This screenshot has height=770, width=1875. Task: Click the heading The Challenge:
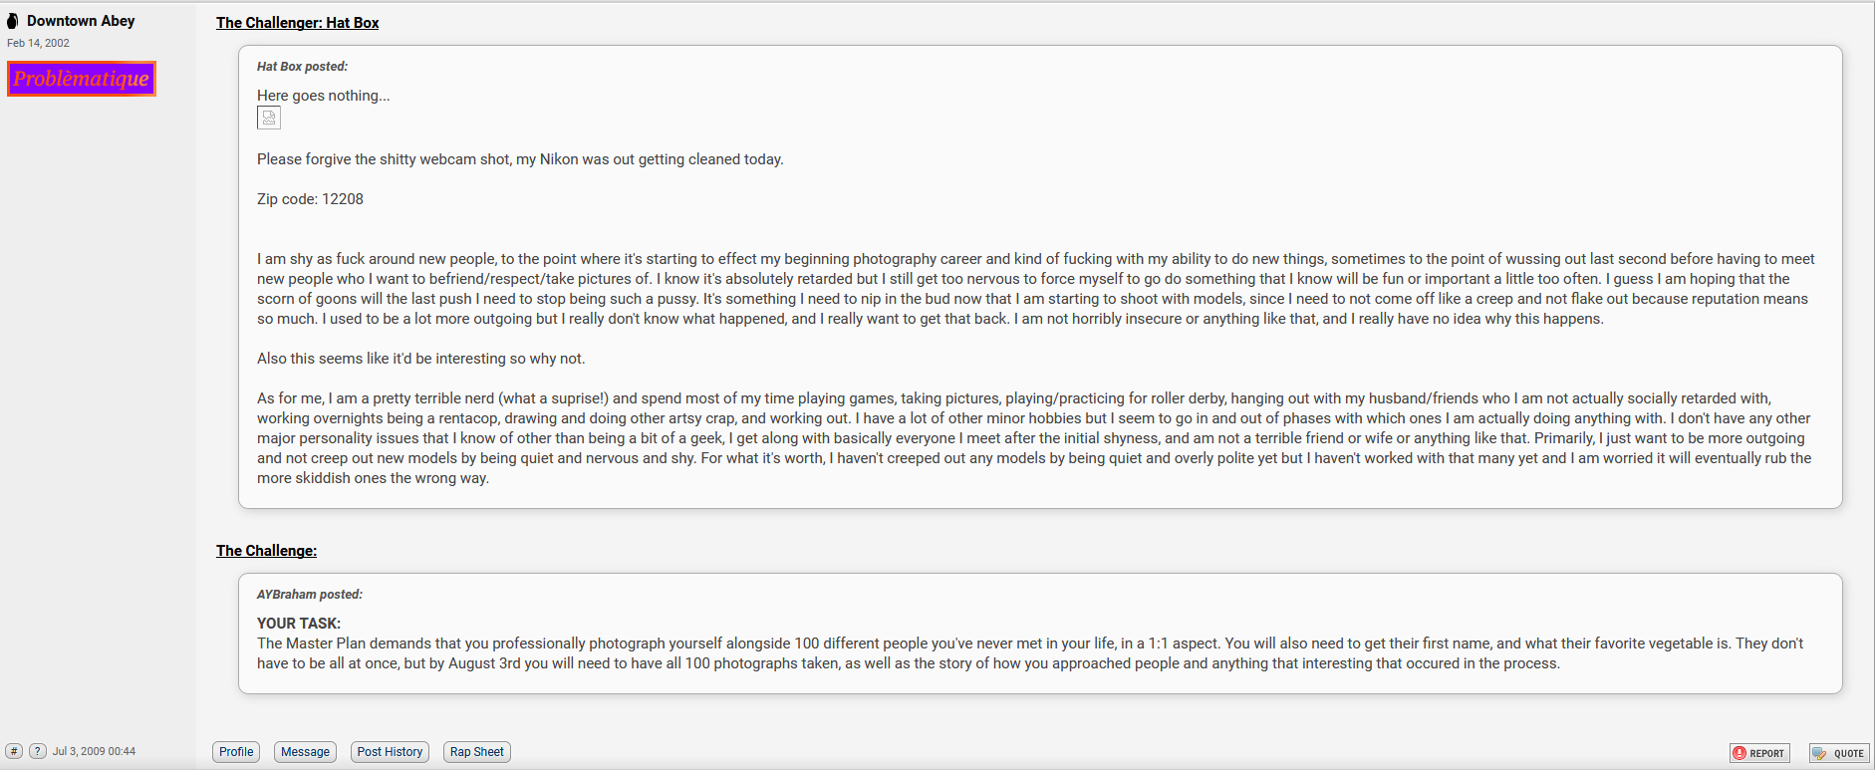(266, 551)
